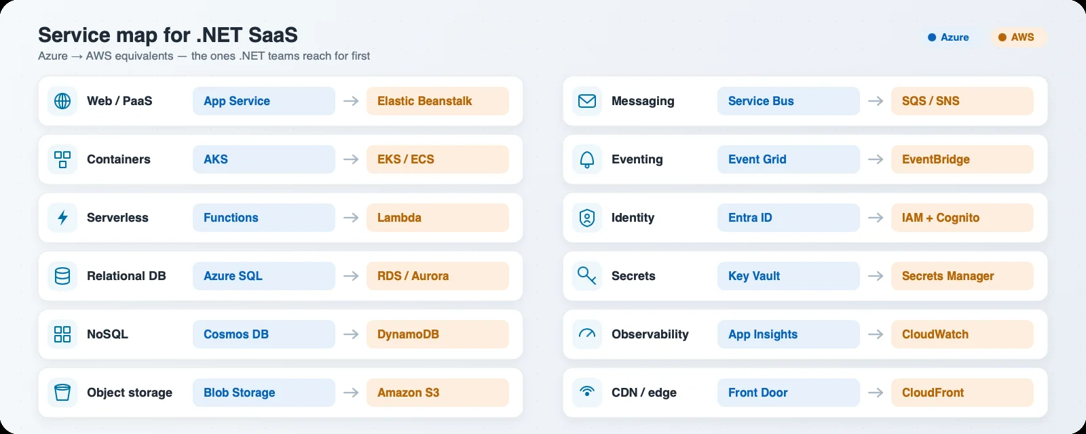Select the DynamoDB chip
Viewport: 1086px width, 434px height.
tap(438, 334)
